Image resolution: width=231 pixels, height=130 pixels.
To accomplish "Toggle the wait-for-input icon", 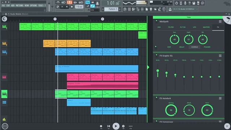I will pos(64,3).
